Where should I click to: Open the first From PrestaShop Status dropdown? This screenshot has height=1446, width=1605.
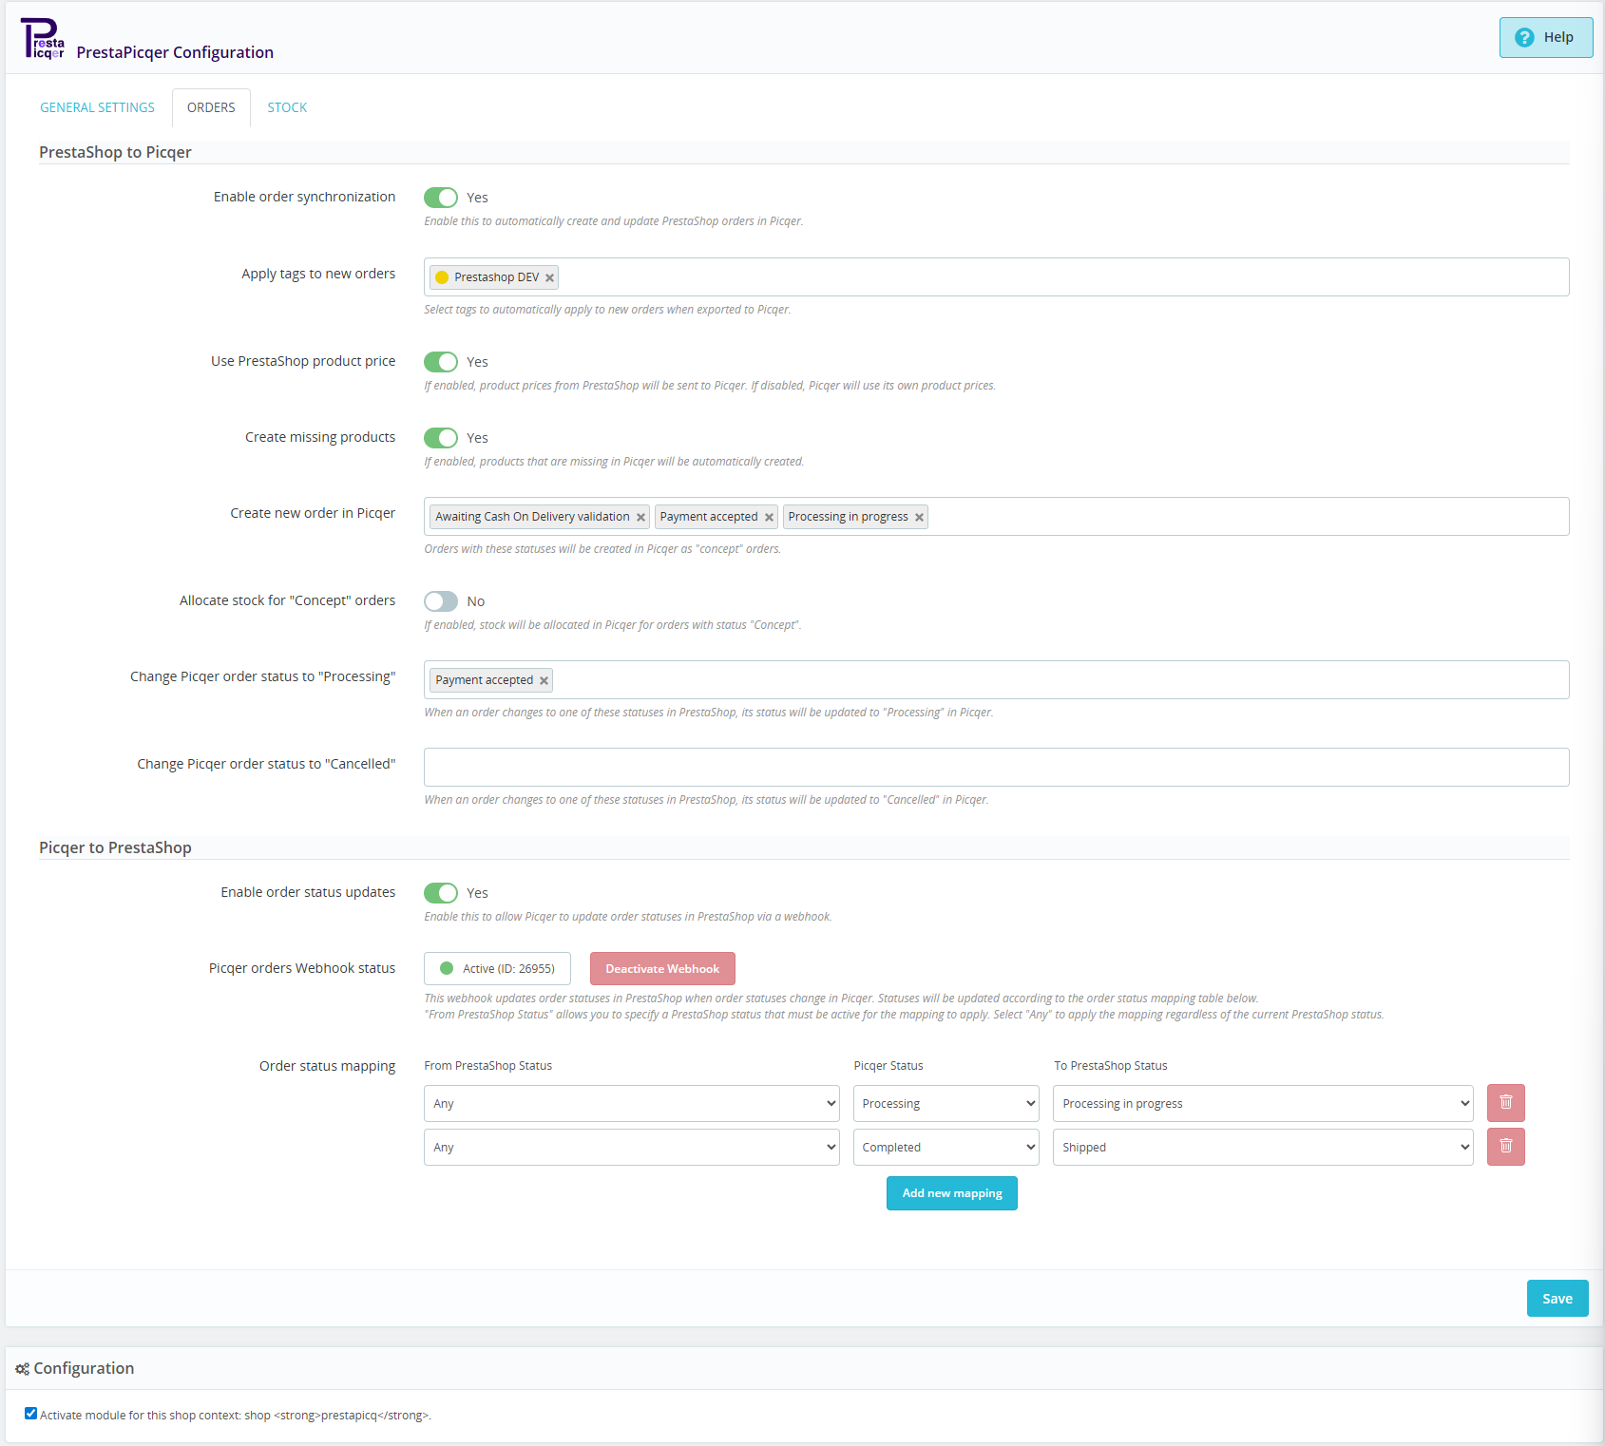tap(630, 1103)
